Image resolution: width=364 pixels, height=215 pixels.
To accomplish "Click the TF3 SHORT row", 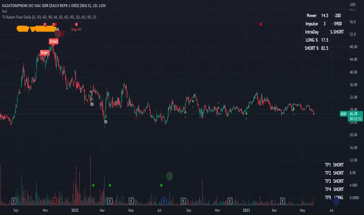I will (334, 181).
